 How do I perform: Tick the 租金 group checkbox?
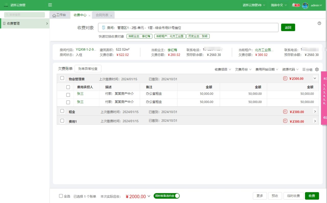click(62, 111)
